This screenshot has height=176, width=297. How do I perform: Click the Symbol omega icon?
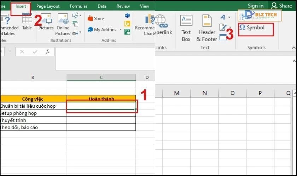(243, 27)
